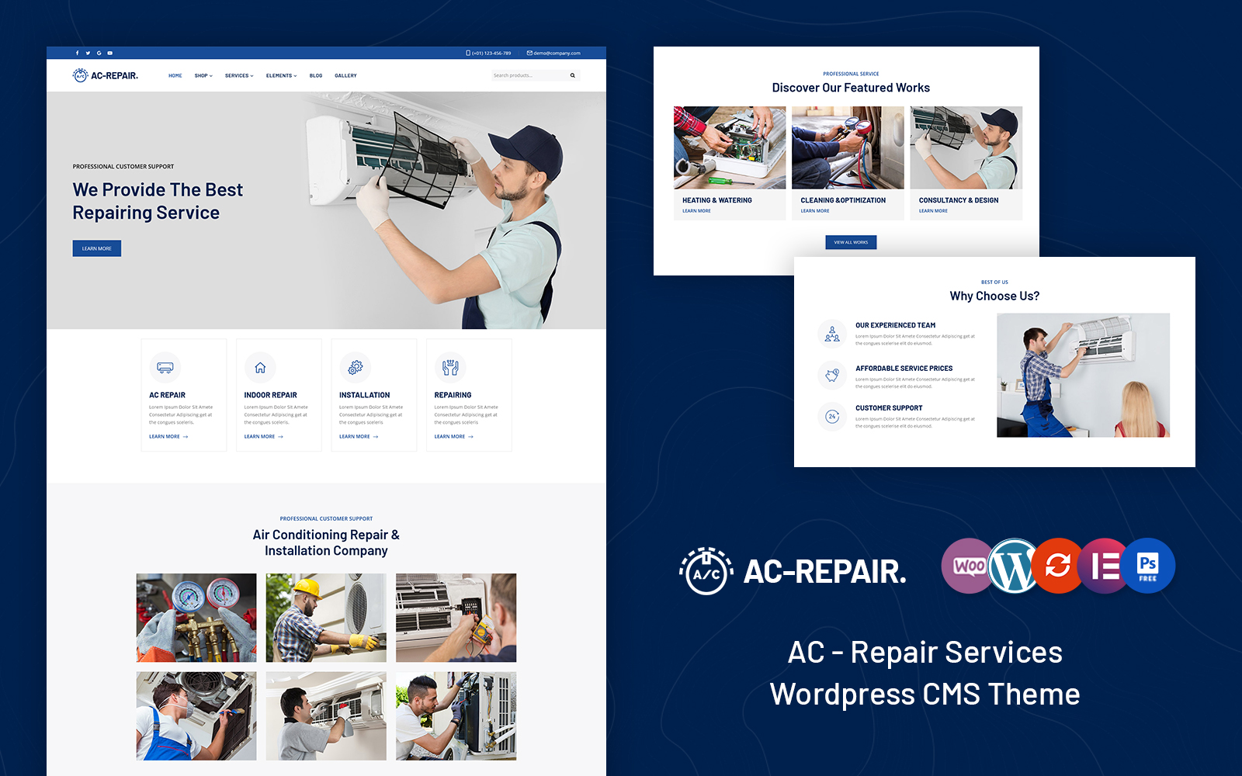Click the Installation gears icon
This screenshot has height=776, width=1242.
tap(356, 366)
